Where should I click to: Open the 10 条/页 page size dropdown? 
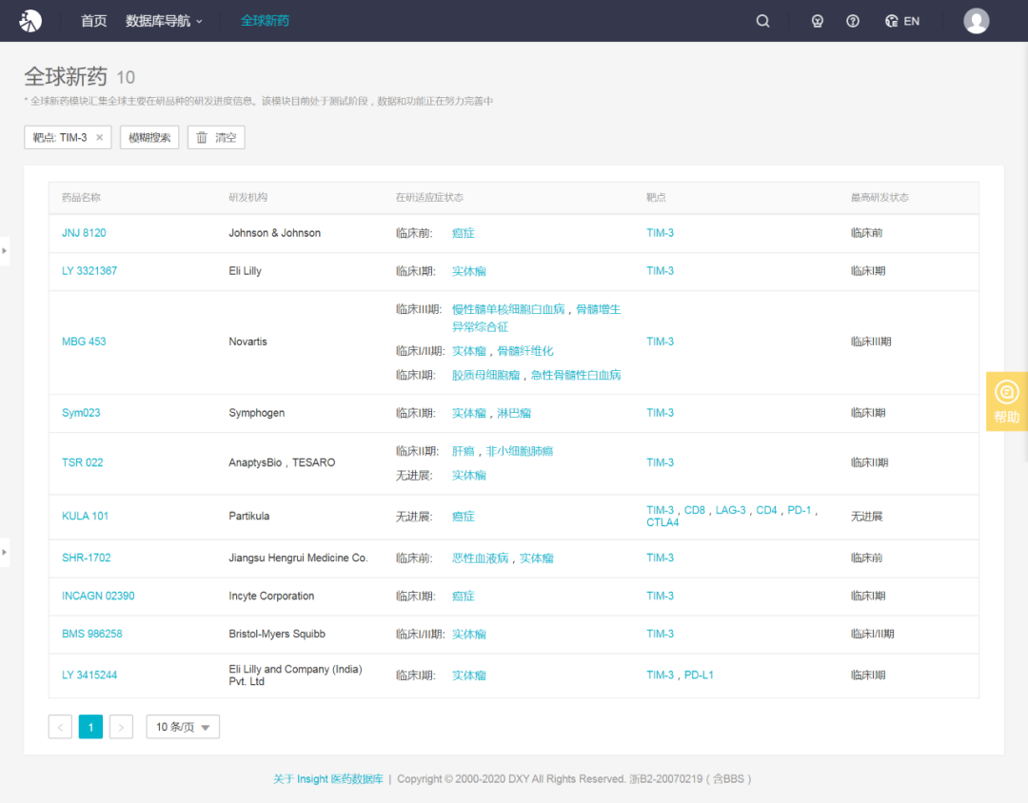(183, 727)
